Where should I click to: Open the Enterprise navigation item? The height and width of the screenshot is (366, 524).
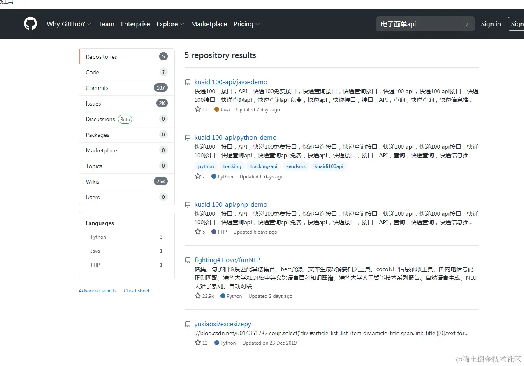point(135,24)
